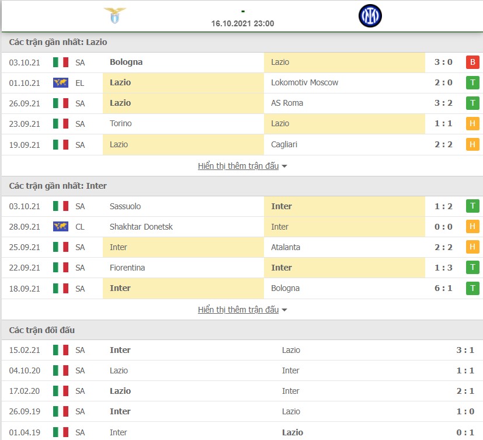Click Italy flag on 18.09.21 Inter row
The image size is (483, 440).
click(61, 289)
